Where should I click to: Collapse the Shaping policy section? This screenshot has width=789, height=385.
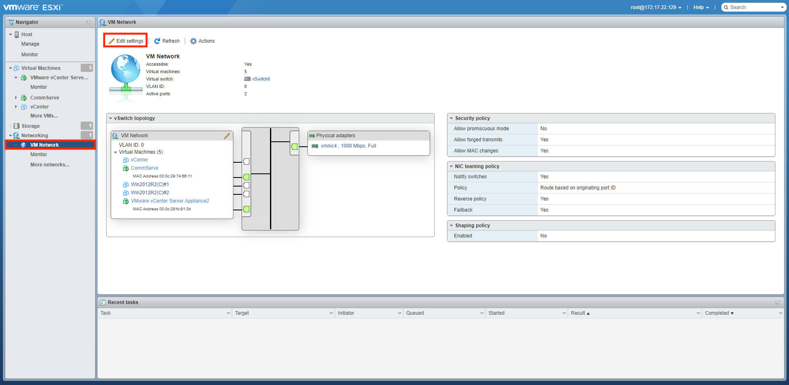pyautogui.click(x=452, y=226)
